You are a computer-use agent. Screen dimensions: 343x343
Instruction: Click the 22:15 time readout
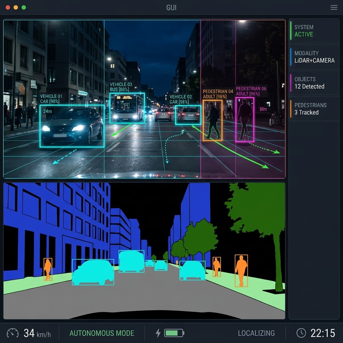coord(323,333)
